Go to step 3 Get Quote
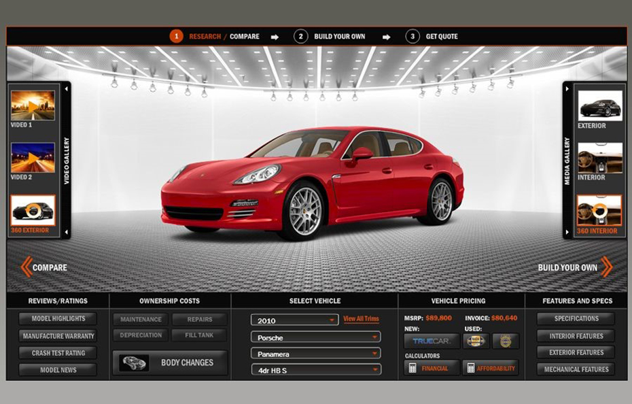The image size is (632, 404). point(432,36)
